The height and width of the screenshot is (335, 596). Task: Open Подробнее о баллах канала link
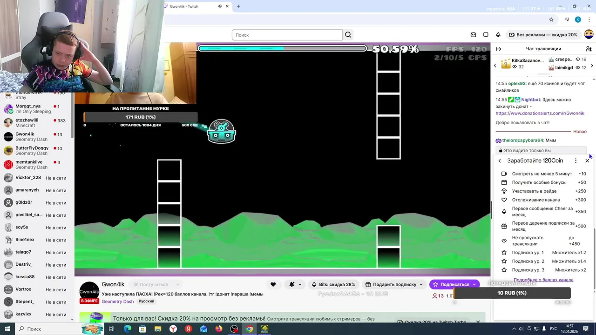[543, 280]
